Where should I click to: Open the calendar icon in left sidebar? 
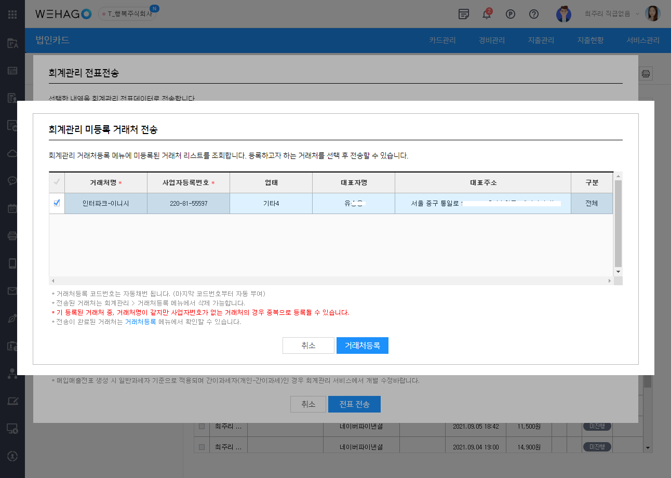tap(12, 208)
